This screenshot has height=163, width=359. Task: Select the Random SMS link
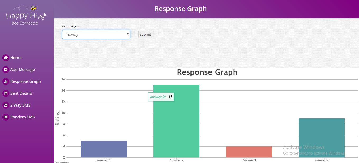22,117
